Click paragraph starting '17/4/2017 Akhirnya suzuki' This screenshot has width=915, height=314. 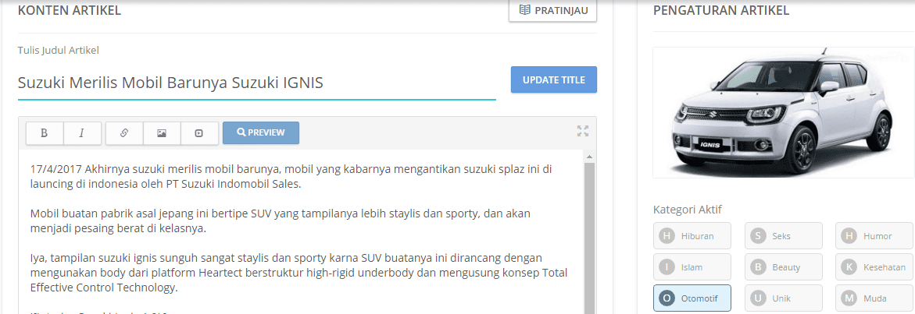tap(291, 177)
